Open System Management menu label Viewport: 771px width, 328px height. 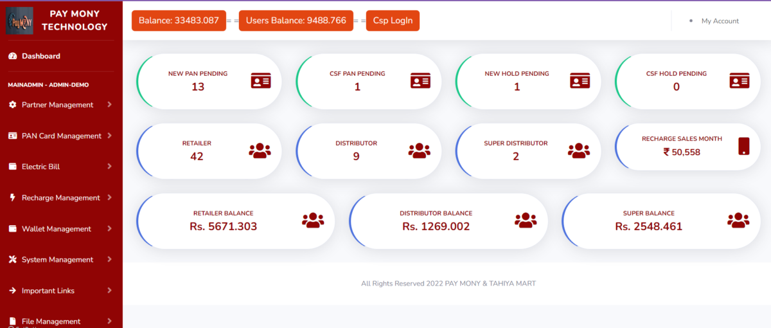tap(57, 259)
